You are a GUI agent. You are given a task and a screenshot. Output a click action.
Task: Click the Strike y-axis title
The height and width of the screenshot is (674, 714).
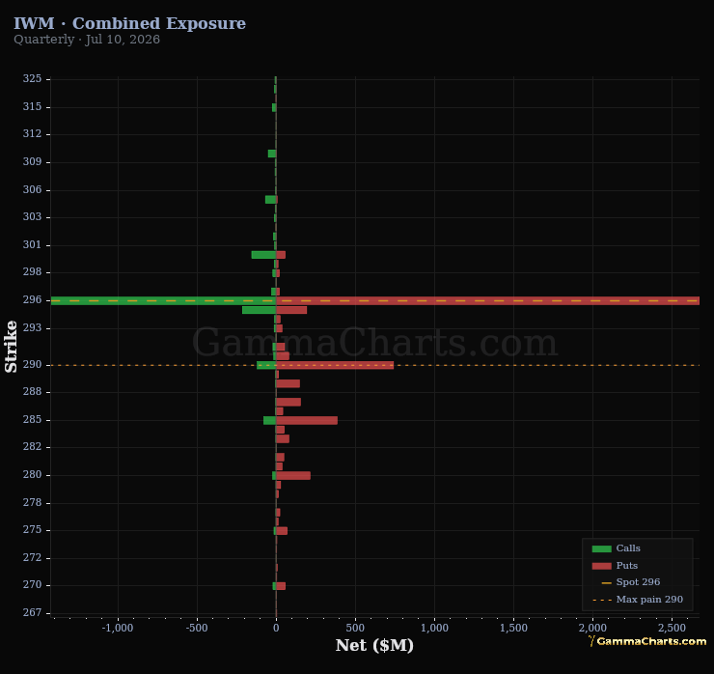(x=11, y=347)
